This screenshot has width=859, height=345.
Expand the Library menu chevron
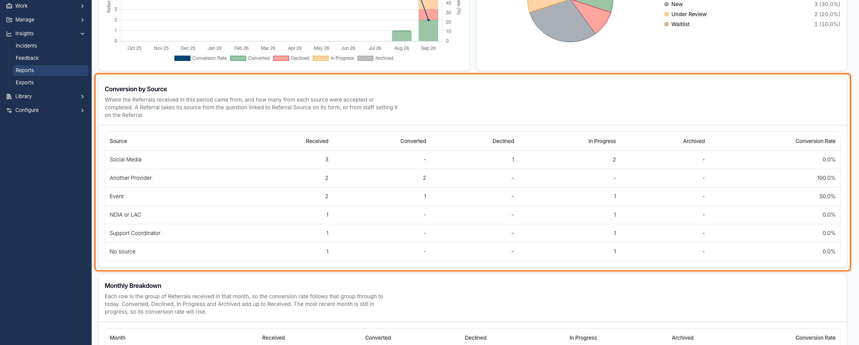(x=82, y=96)
